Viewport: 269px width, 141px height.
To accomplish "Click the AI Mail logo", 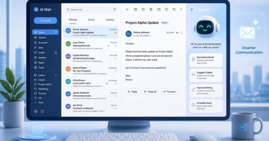I will coord(42,10).
